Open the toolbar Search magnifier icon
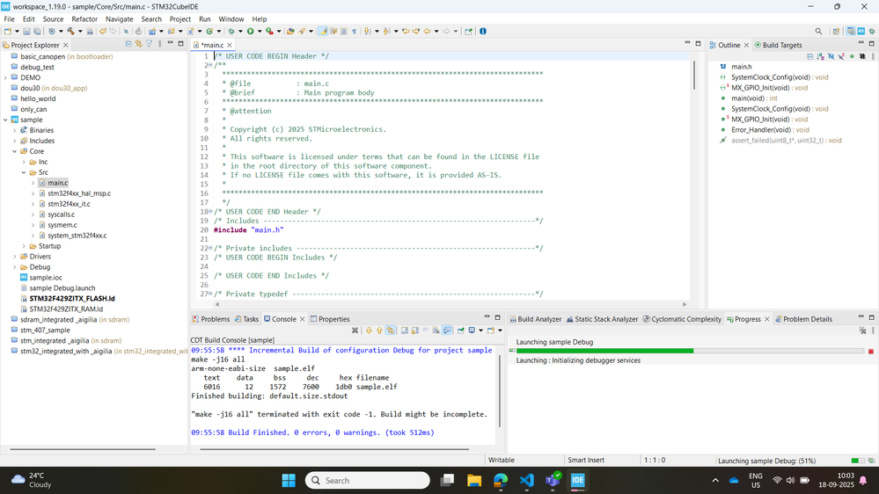Viewport: 879px width, 494px height. coord(818,32)
